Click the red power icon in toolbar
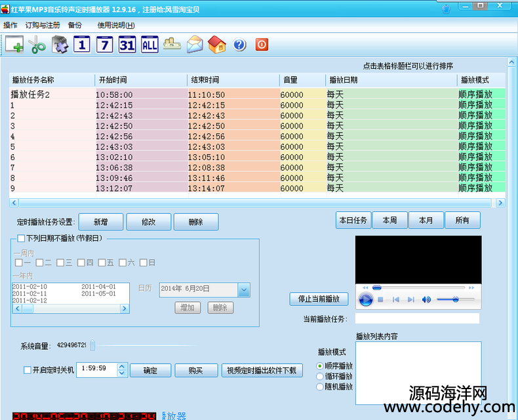The height and width of the screenshot is (420, 518). tap(262, 45)
